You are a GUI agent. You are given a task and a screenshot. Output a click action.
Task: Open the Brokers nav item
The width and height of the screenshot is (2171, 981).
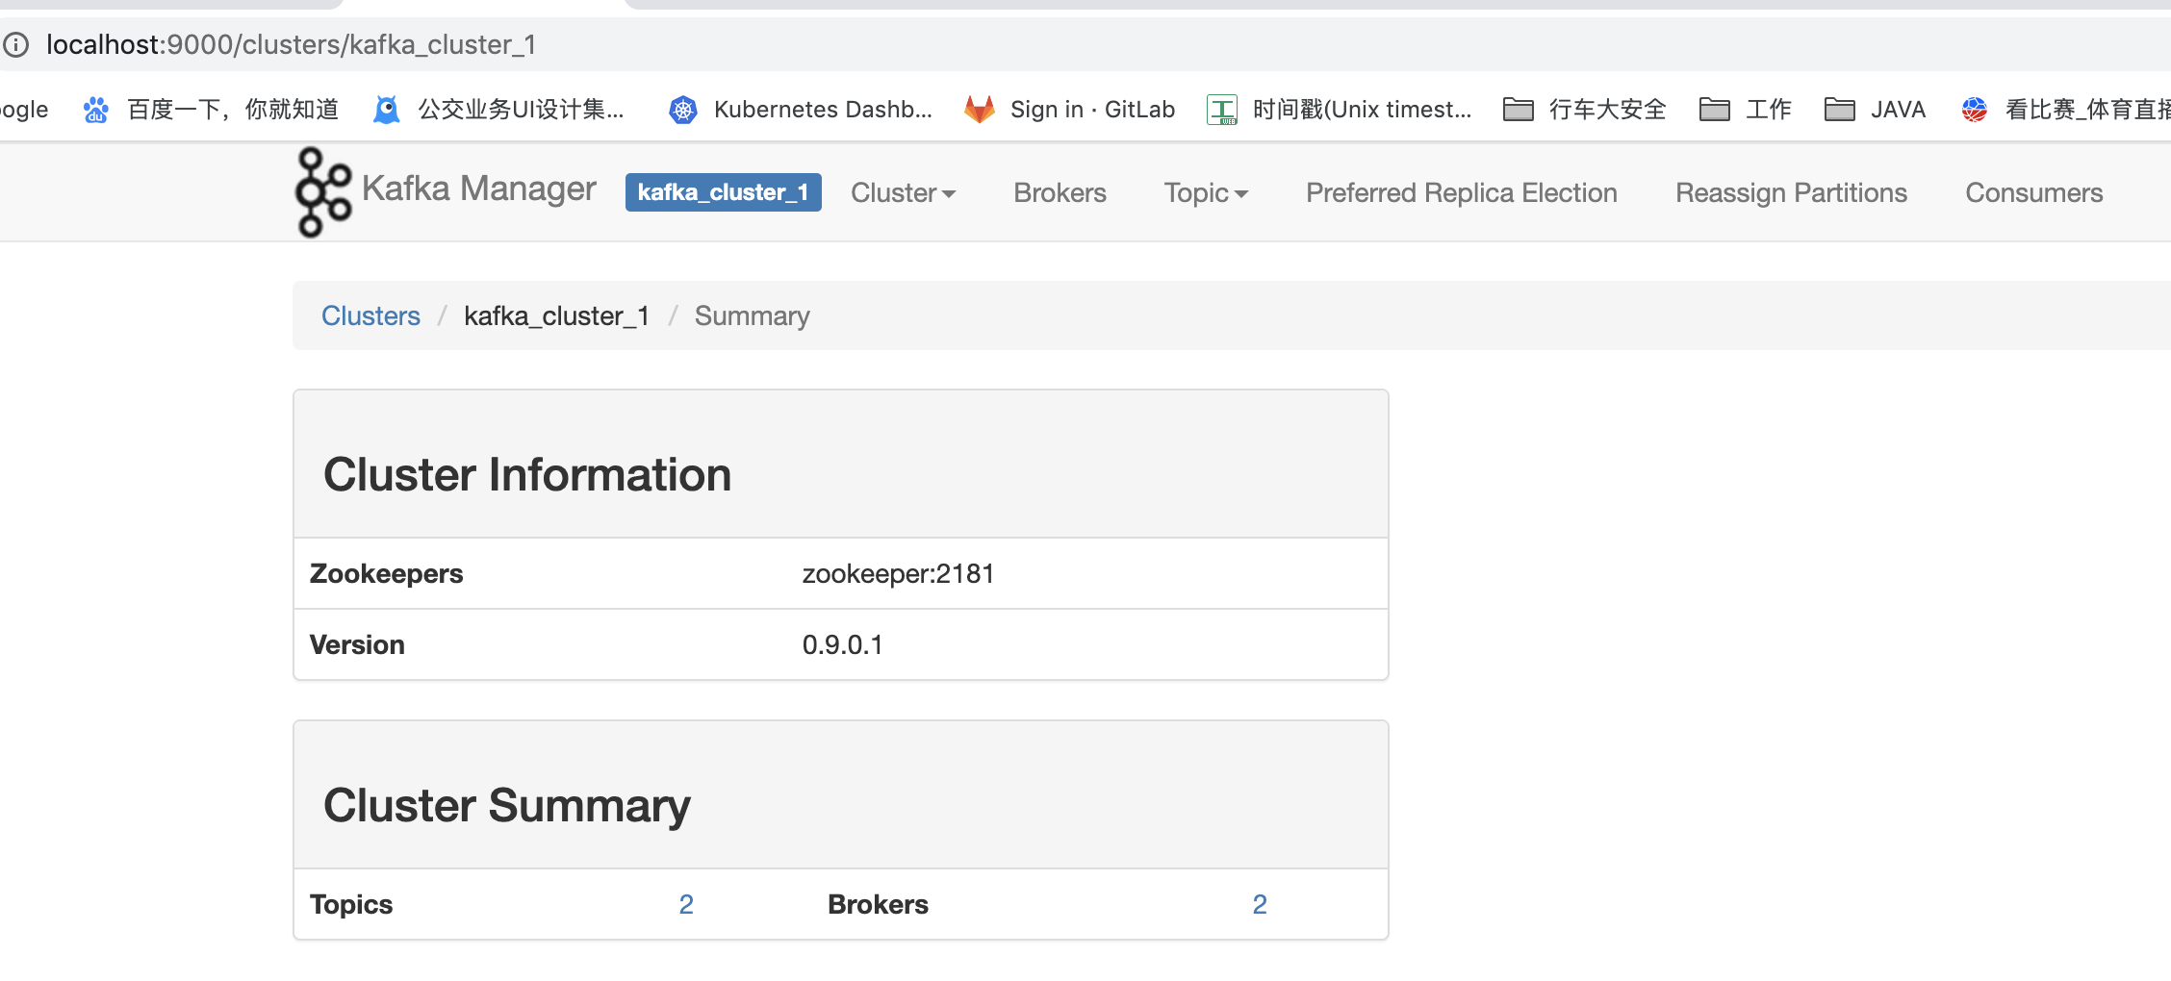(1060, 192)
